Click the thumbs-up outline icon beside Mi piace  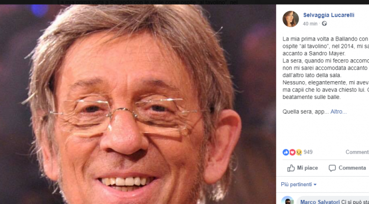(x=291, y=168)
